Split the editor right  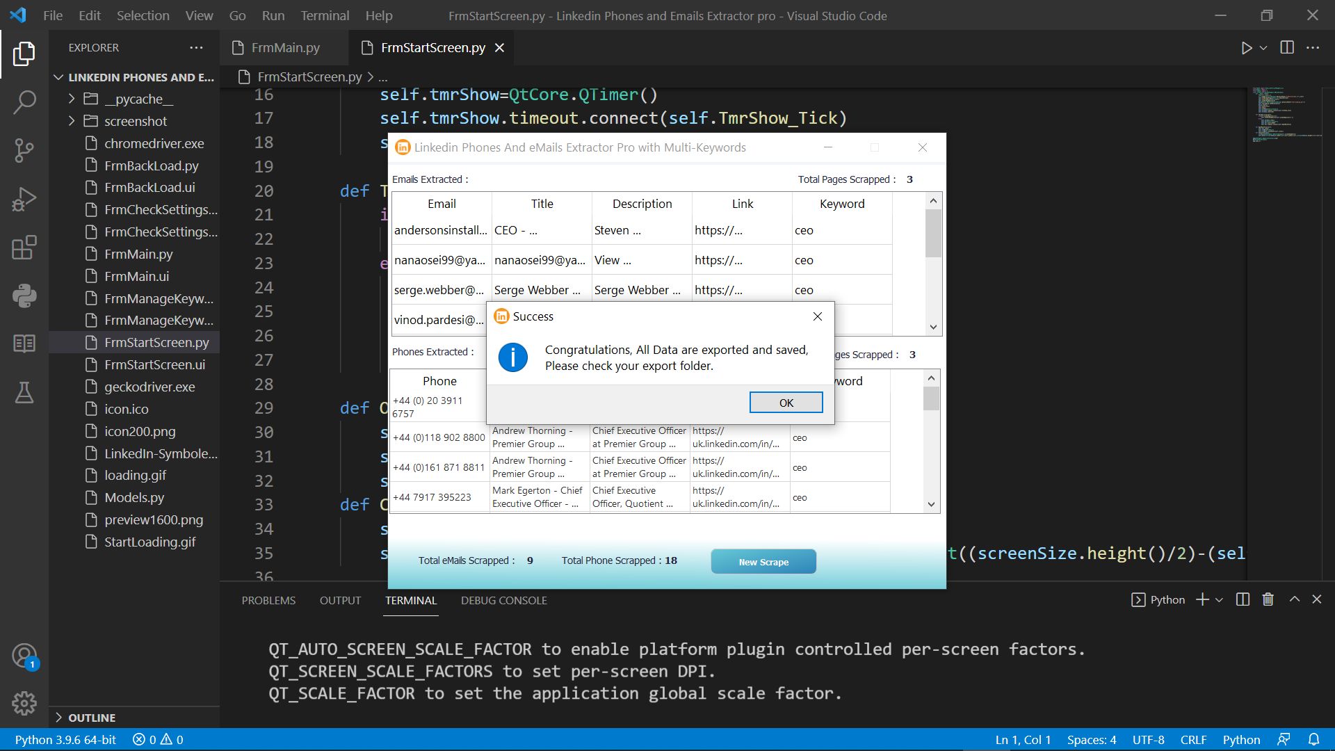tap(1287, 47)
